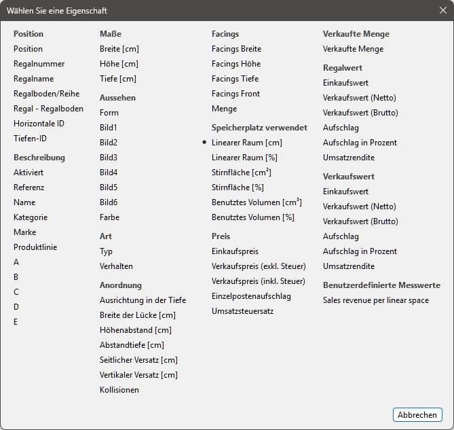Select Sales revenue per linear space
Viewport: 454px width, 430px height.
pyautogui.click(x=375, y=300)
